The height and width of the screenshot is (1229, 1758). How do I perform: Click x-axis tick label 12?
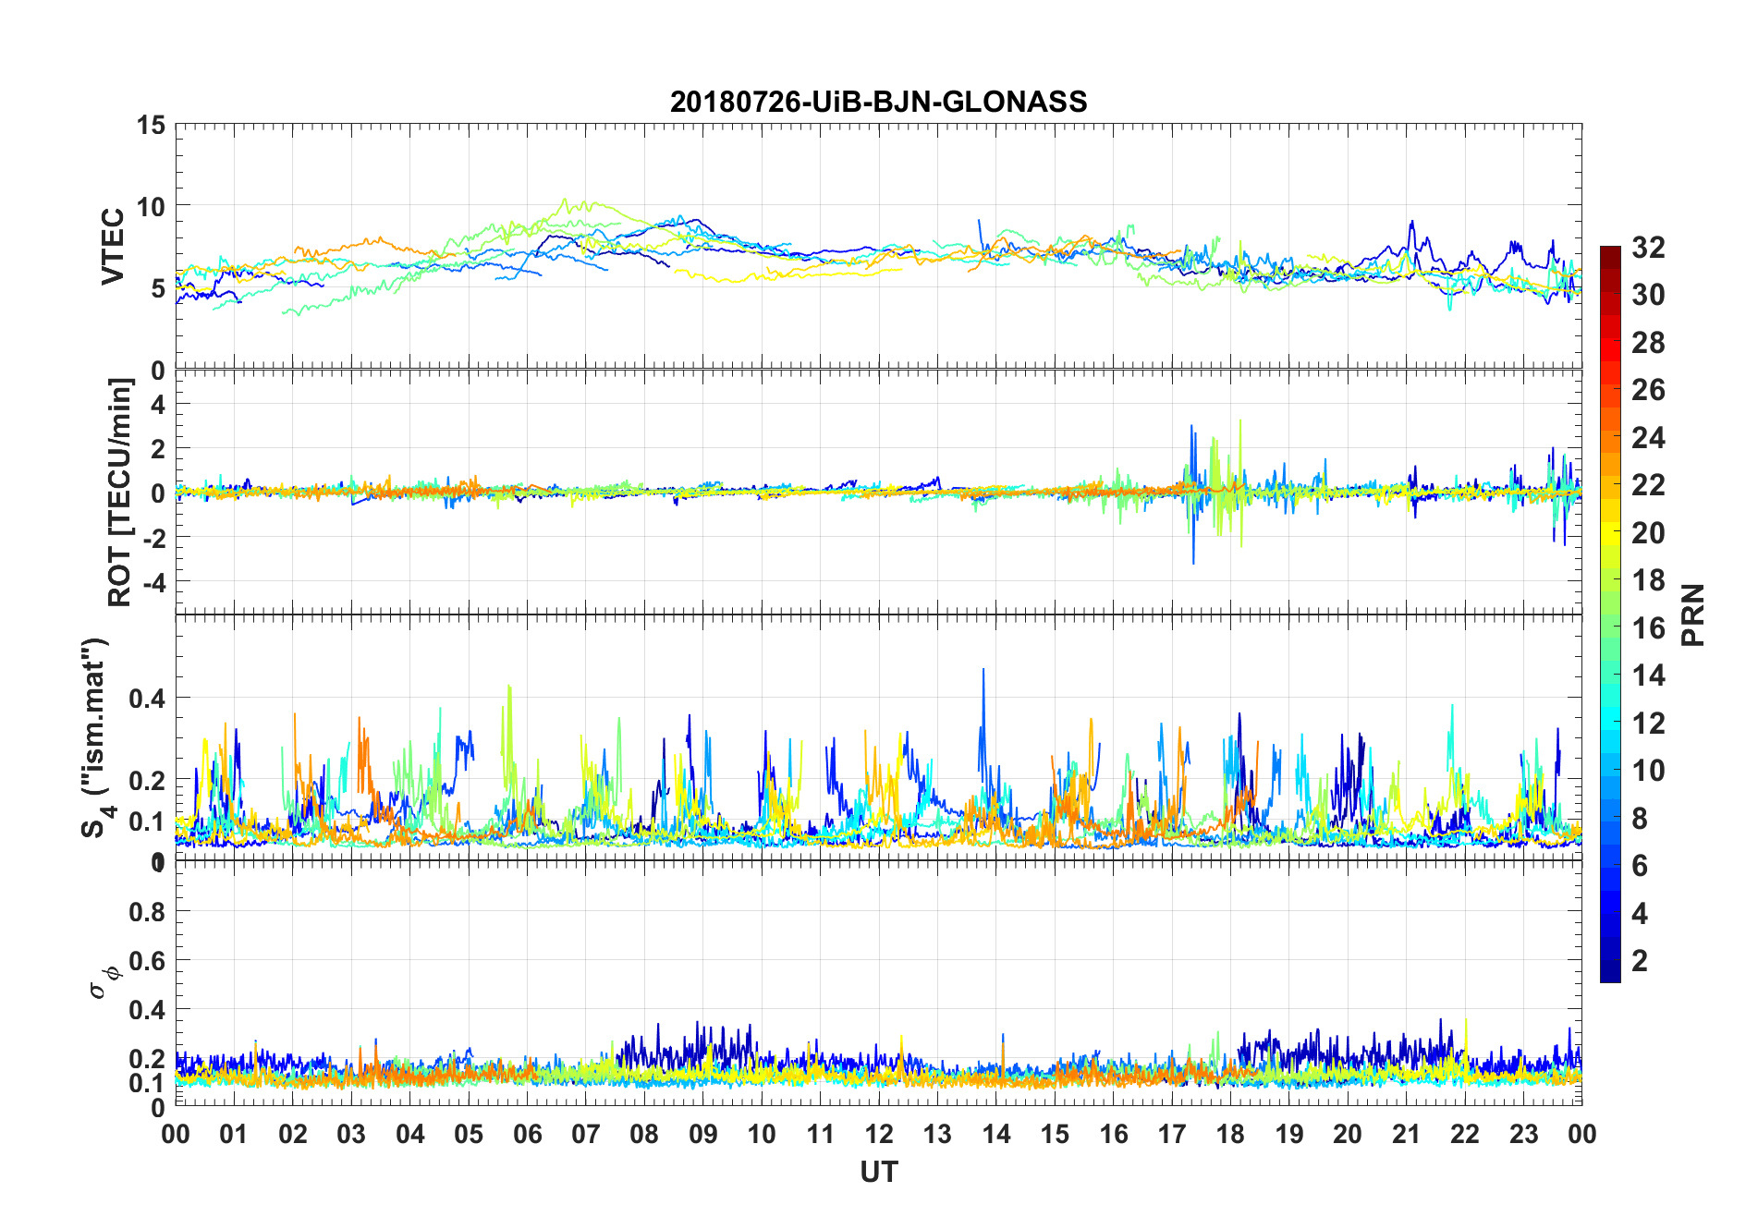pos(879,1134)
